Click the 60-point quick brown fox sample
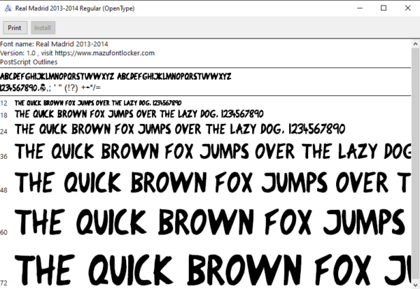420x289 pixels. (210, 222)
